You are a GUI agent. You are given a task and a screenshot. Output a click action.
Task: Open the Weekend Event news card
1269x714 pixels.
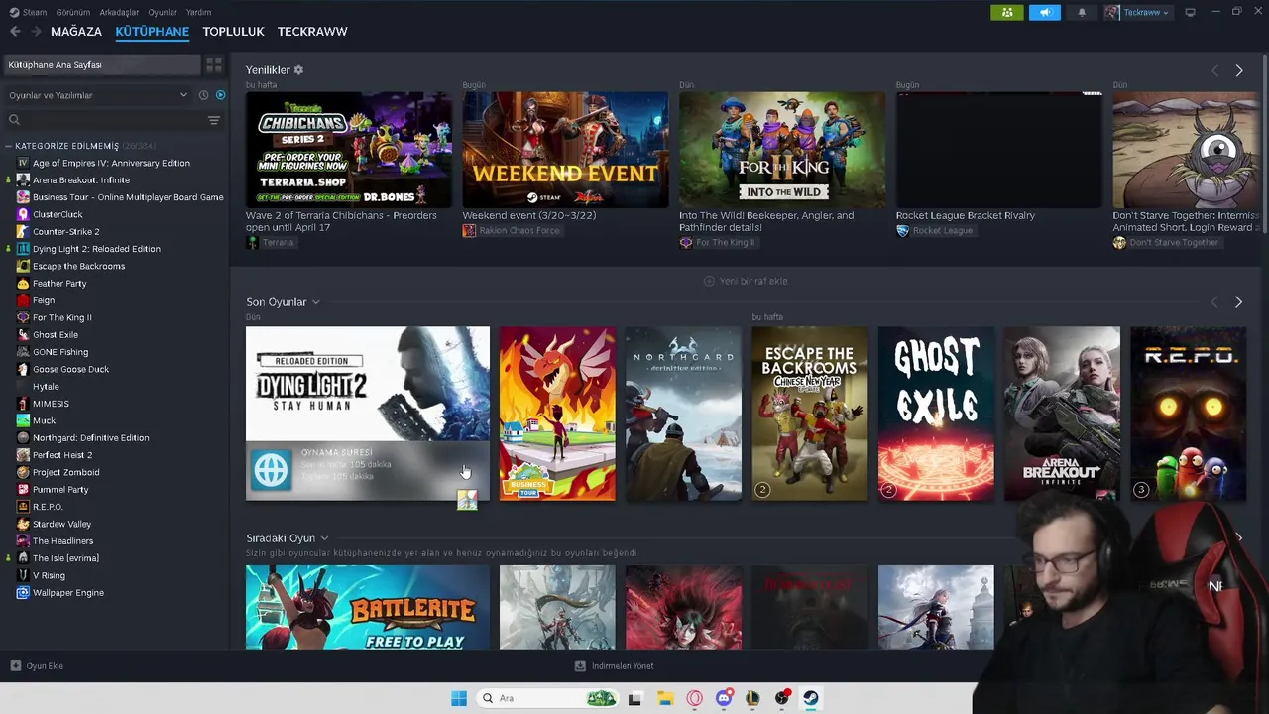565,150
